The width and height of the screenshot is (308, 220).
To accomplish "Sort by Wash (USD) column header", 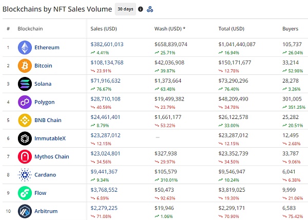I will click(170, 29).
